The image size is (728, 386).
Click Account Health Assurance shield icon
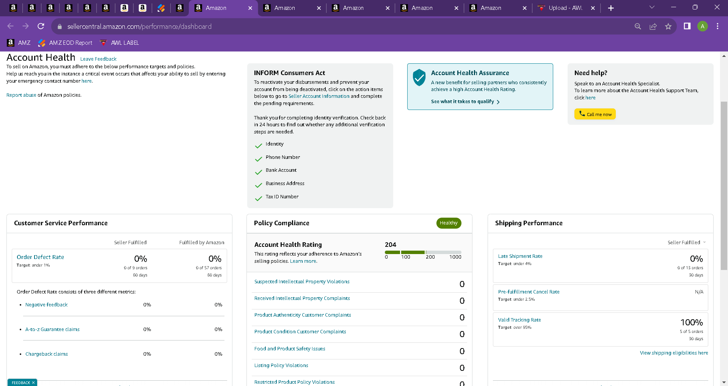pos(419,77)
